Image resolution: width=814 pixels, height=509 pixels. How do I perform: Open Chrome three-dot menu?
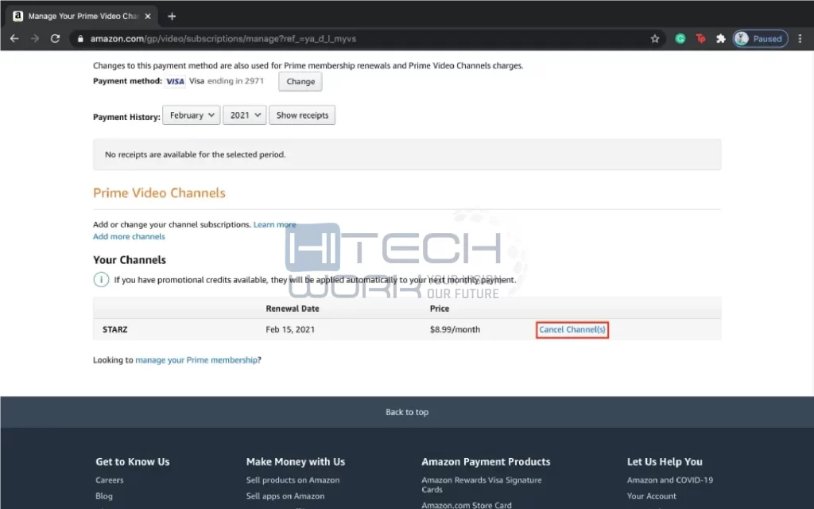800,38
